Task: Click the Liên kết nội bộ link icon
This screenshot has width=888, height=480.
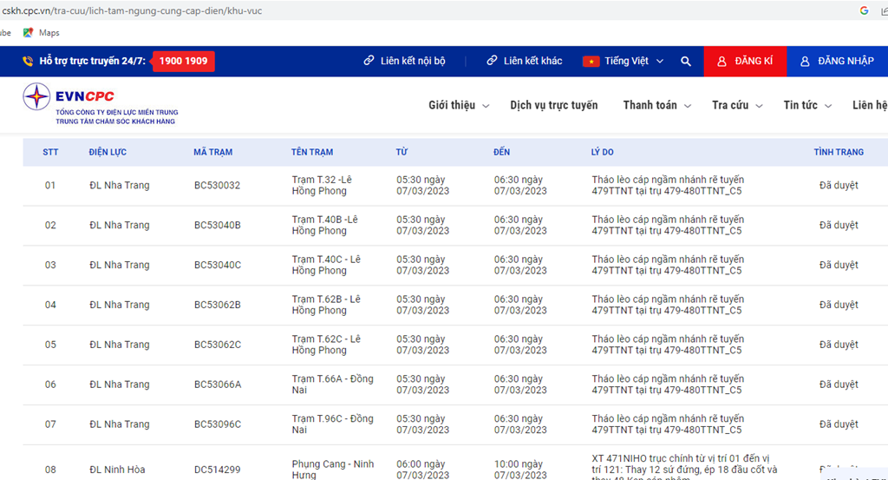Action: click(369, 62)
